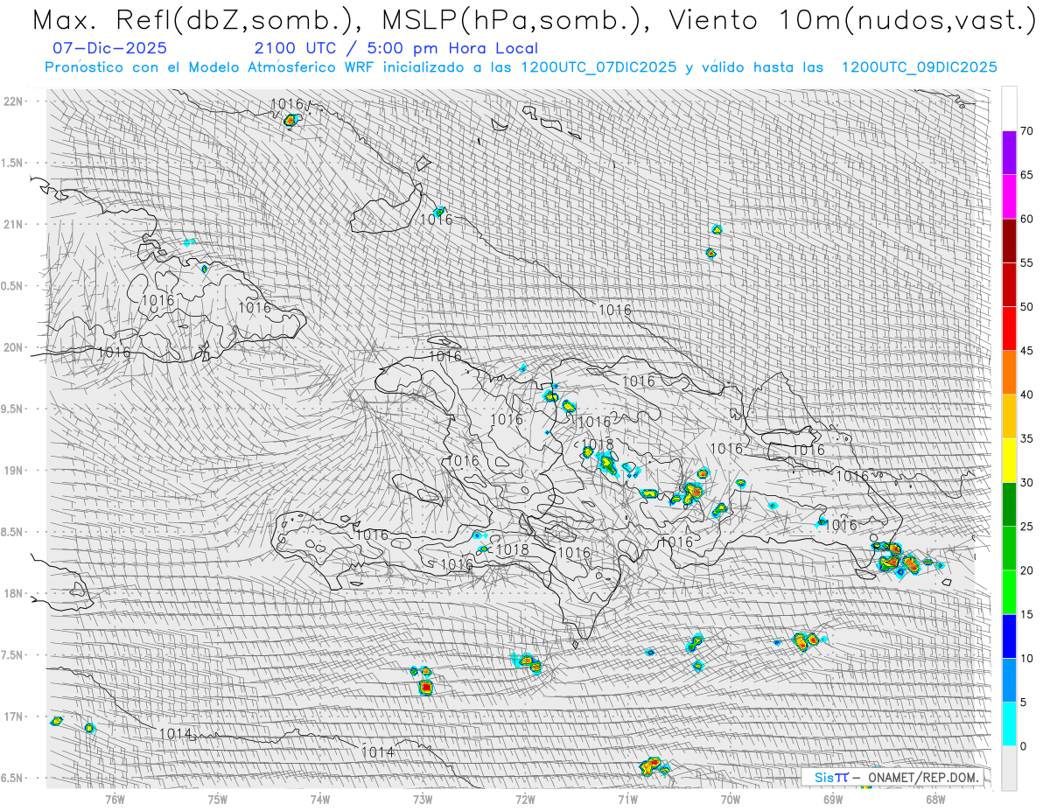The height and width of the screenshot is (811, 1050).
Task: Click the '10' value on the color scale
Action: pos(1026,658)
